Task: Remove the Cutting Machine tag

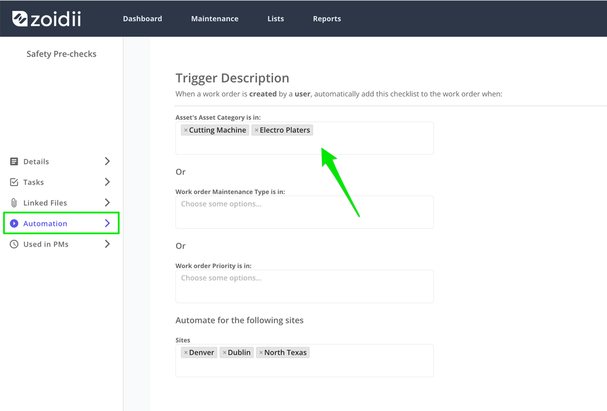Action: 186,131
